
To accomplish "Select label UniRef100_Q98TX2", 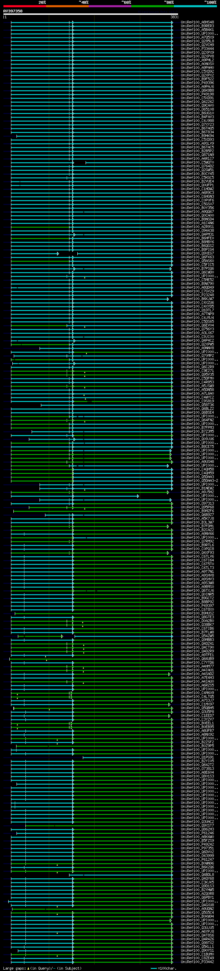I will [x=197, y=943].
